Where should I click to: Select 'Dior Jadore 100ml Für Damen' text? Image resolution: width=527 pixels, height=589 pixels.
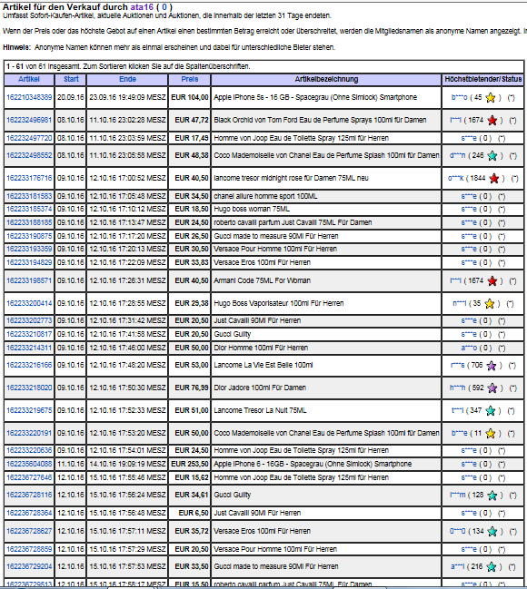[x=260, y=388]
